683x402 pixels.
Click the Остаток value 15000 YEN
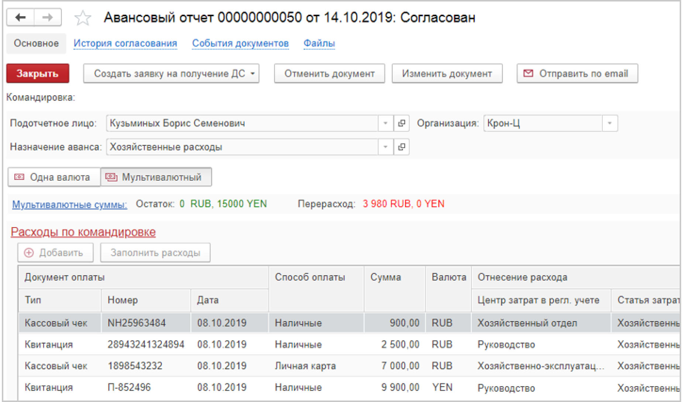coord(242,204)
